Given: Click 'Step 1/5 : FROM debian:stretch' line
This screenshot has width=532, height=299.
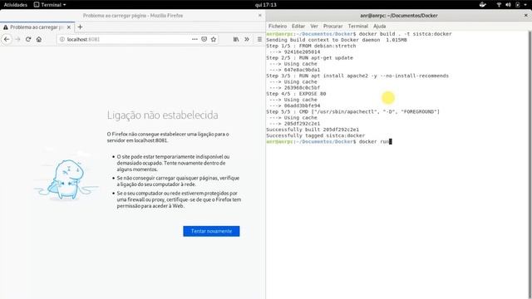Looking at the screenshot, I should click(311, 46).
